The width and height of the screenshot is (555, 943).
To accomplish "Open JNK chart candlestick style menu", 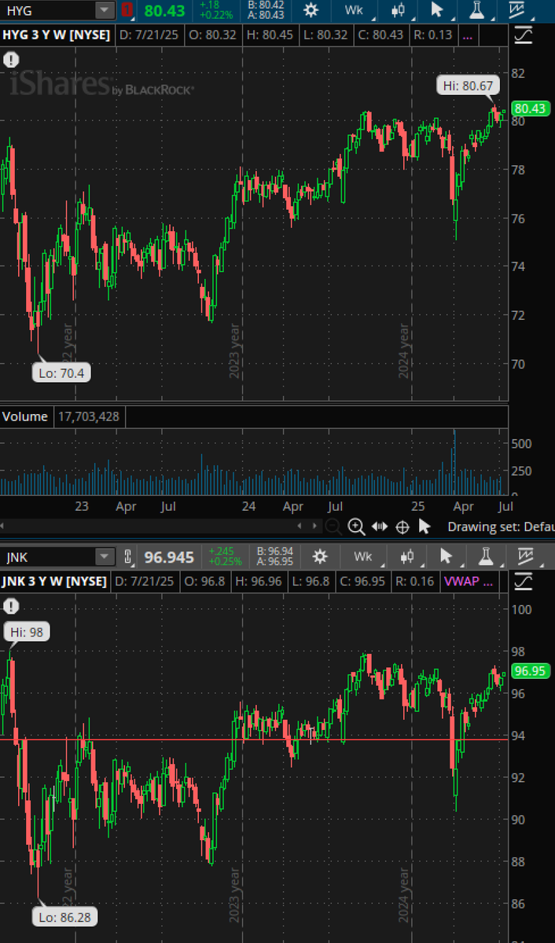I will (x=407, y=556).
